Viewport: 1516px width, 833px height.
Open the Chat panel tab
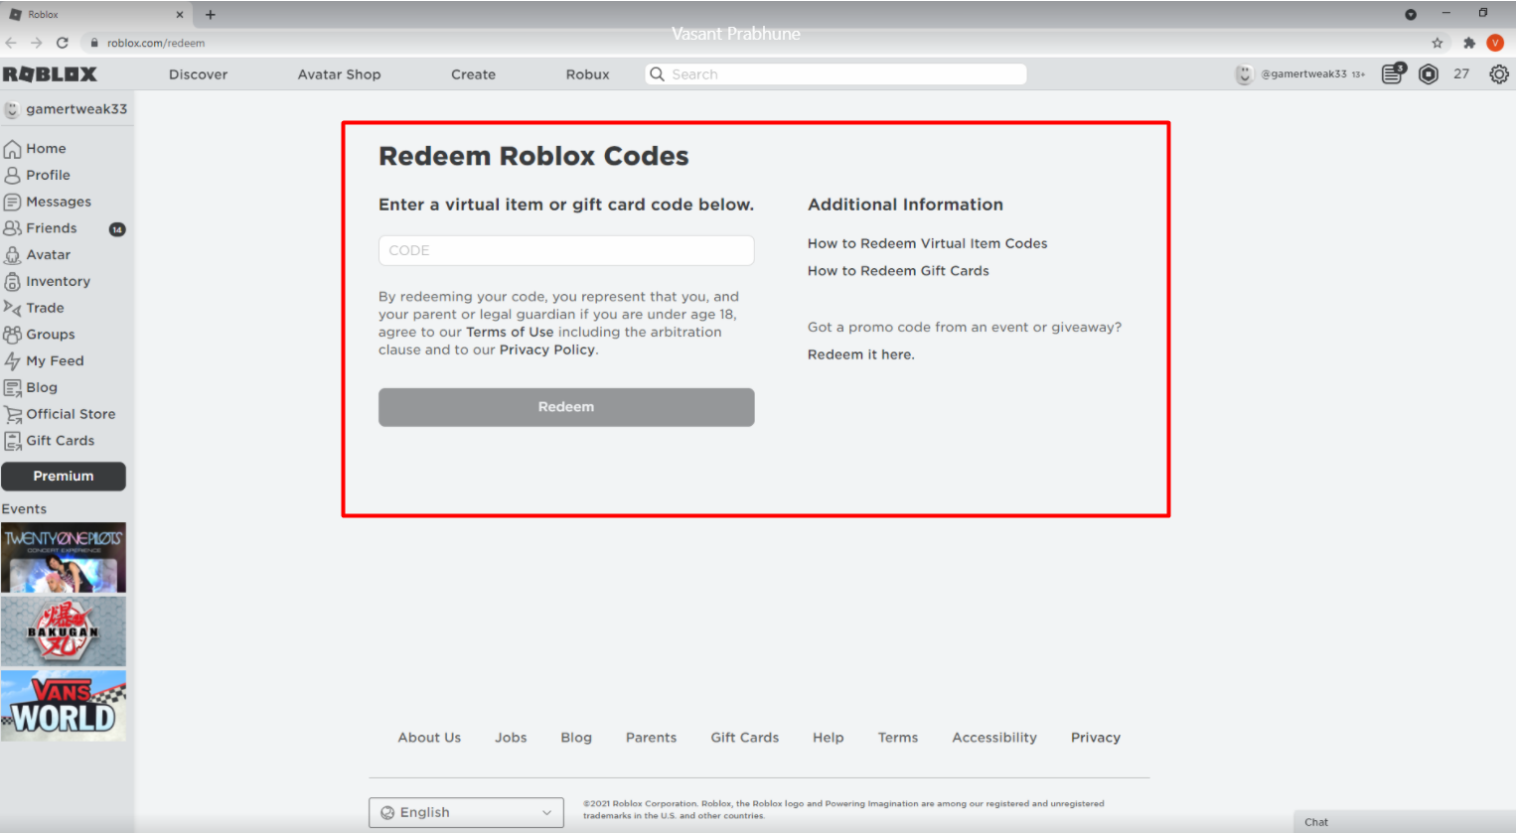click(1405, 822)
